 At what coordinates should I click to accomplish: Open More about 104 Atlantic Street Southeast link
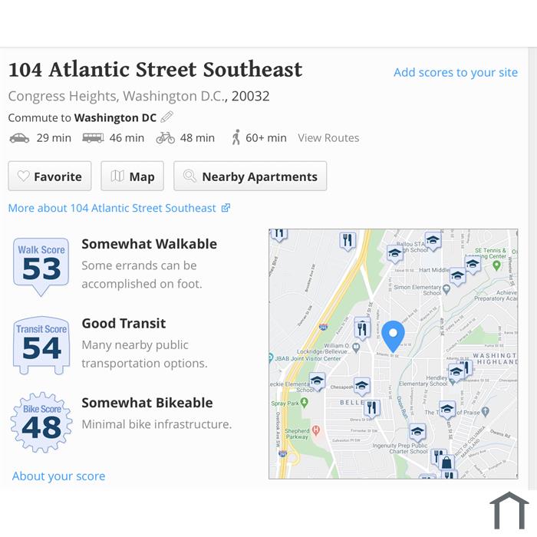pos(119,208)
